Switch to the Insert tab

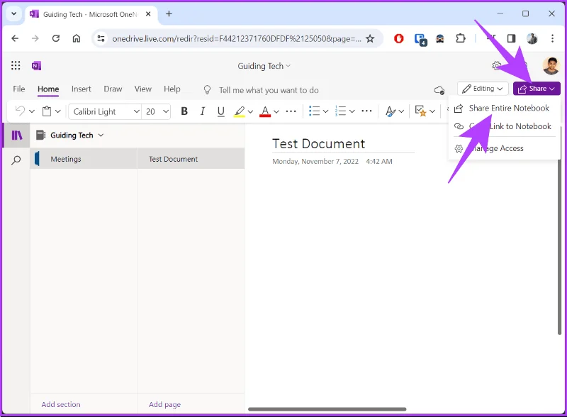pyautogui.click(x=81, y=89)
